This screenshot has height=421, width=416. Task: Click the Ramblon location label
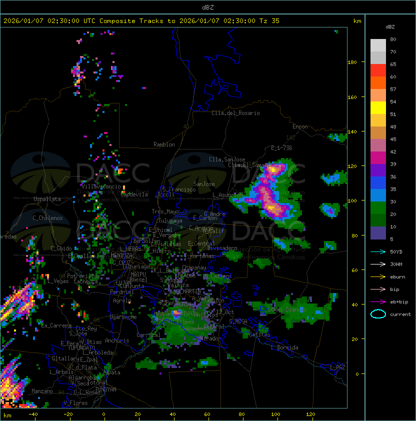(164, 144)
